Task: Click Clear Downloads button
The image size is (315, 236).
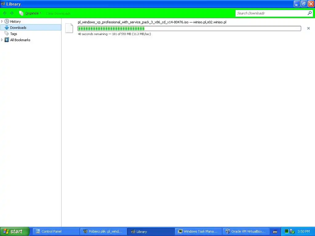Action: (58, 14)
